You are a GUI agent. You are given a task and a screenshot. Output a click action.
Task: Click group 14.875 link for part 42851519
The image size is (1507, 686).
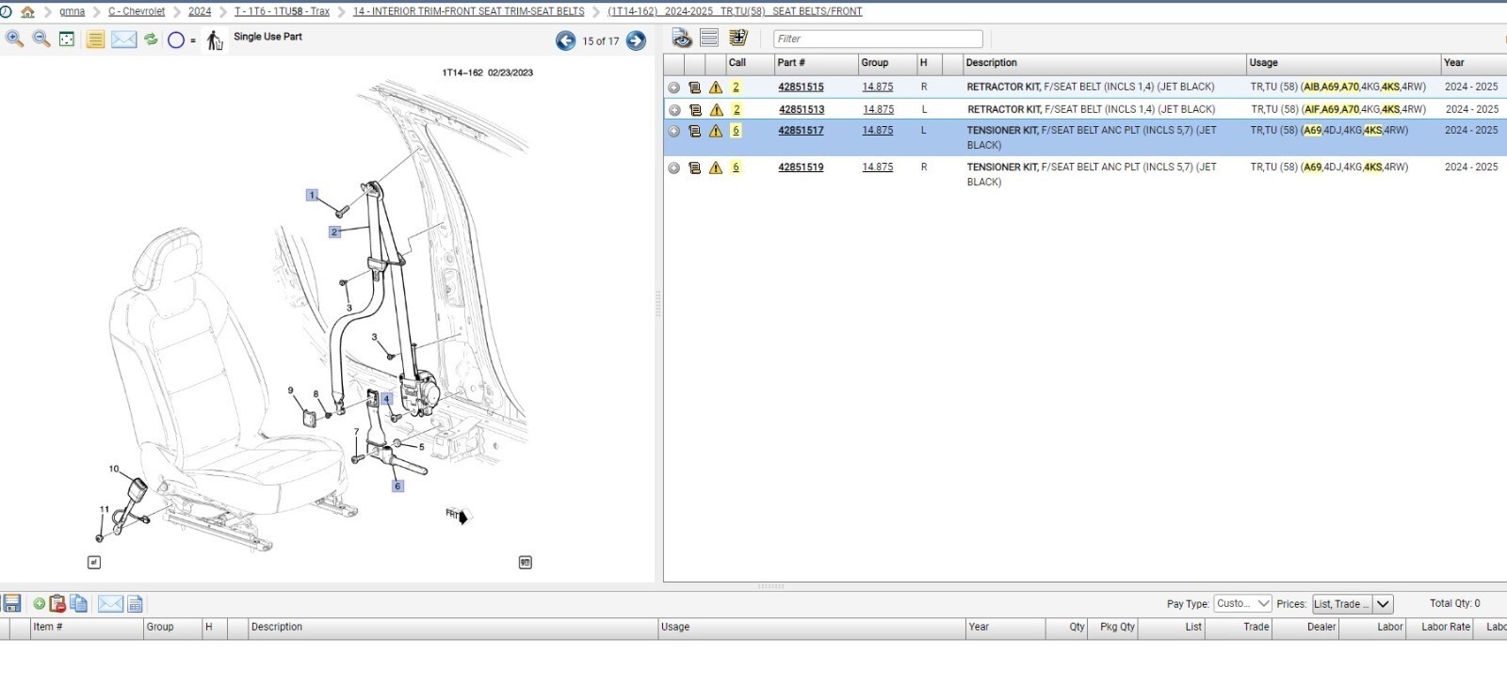pyautogui.click(x=877, y=168)
